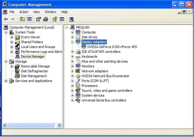Click the Sound, video controllers icon

click(78, 91)
